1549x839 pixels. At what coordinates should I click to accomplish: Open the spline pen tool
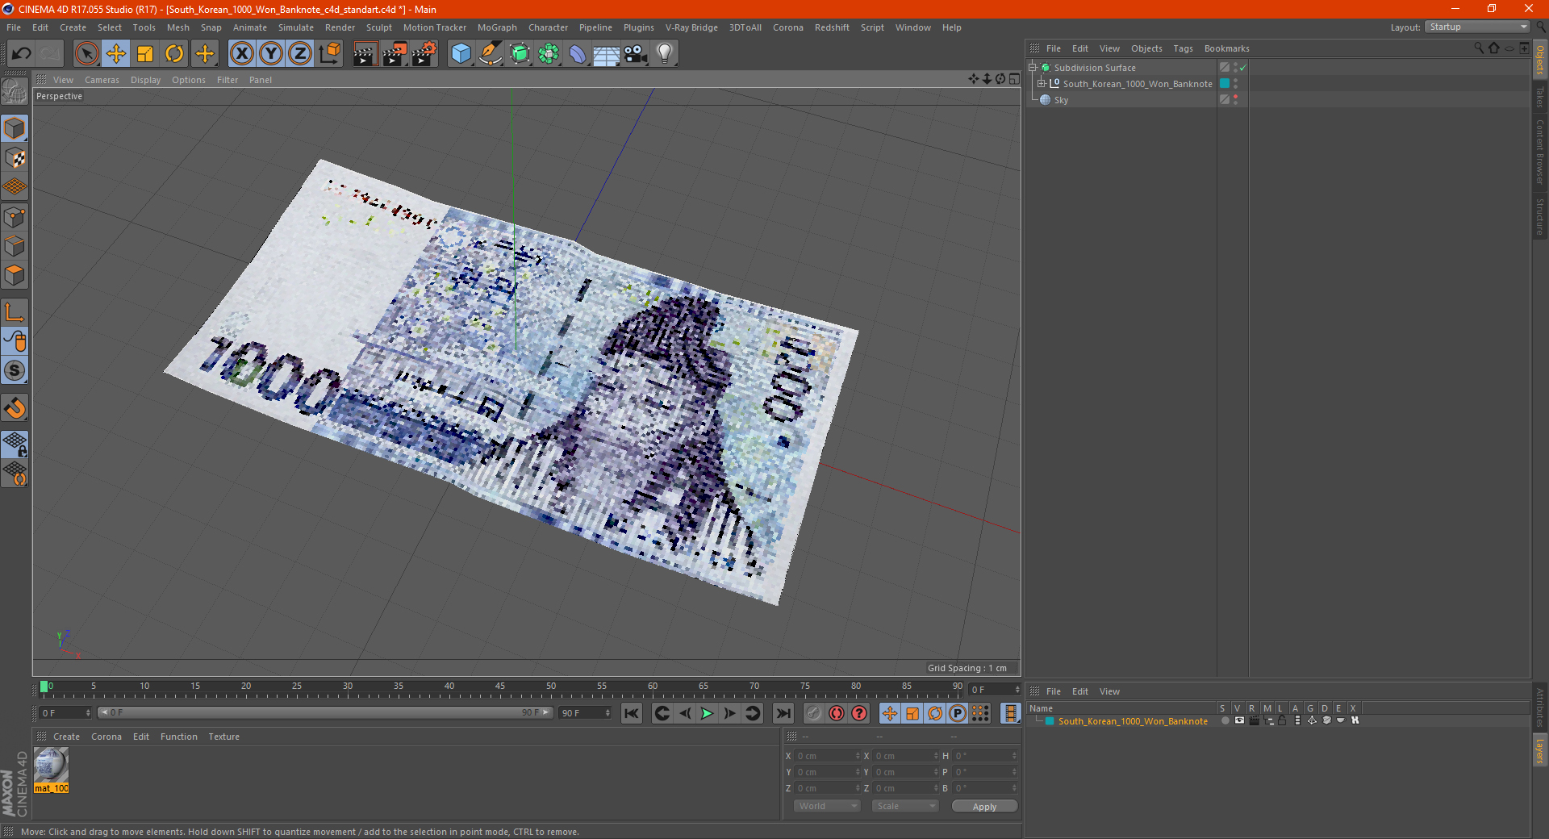[x=491, y=54]
